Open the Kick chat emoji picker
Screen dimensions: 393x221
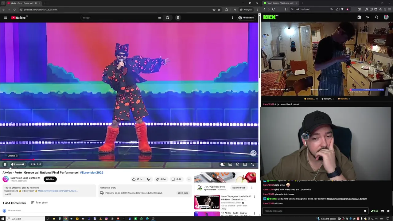point(365,211)
